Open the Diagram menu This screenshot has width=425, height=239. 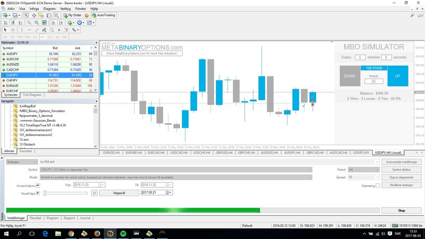(x=49, y=8)
